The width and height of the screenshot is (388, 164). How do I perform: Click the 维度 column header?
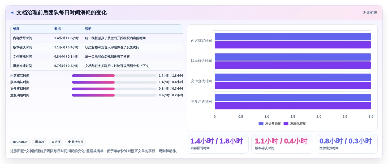[16, 29]
